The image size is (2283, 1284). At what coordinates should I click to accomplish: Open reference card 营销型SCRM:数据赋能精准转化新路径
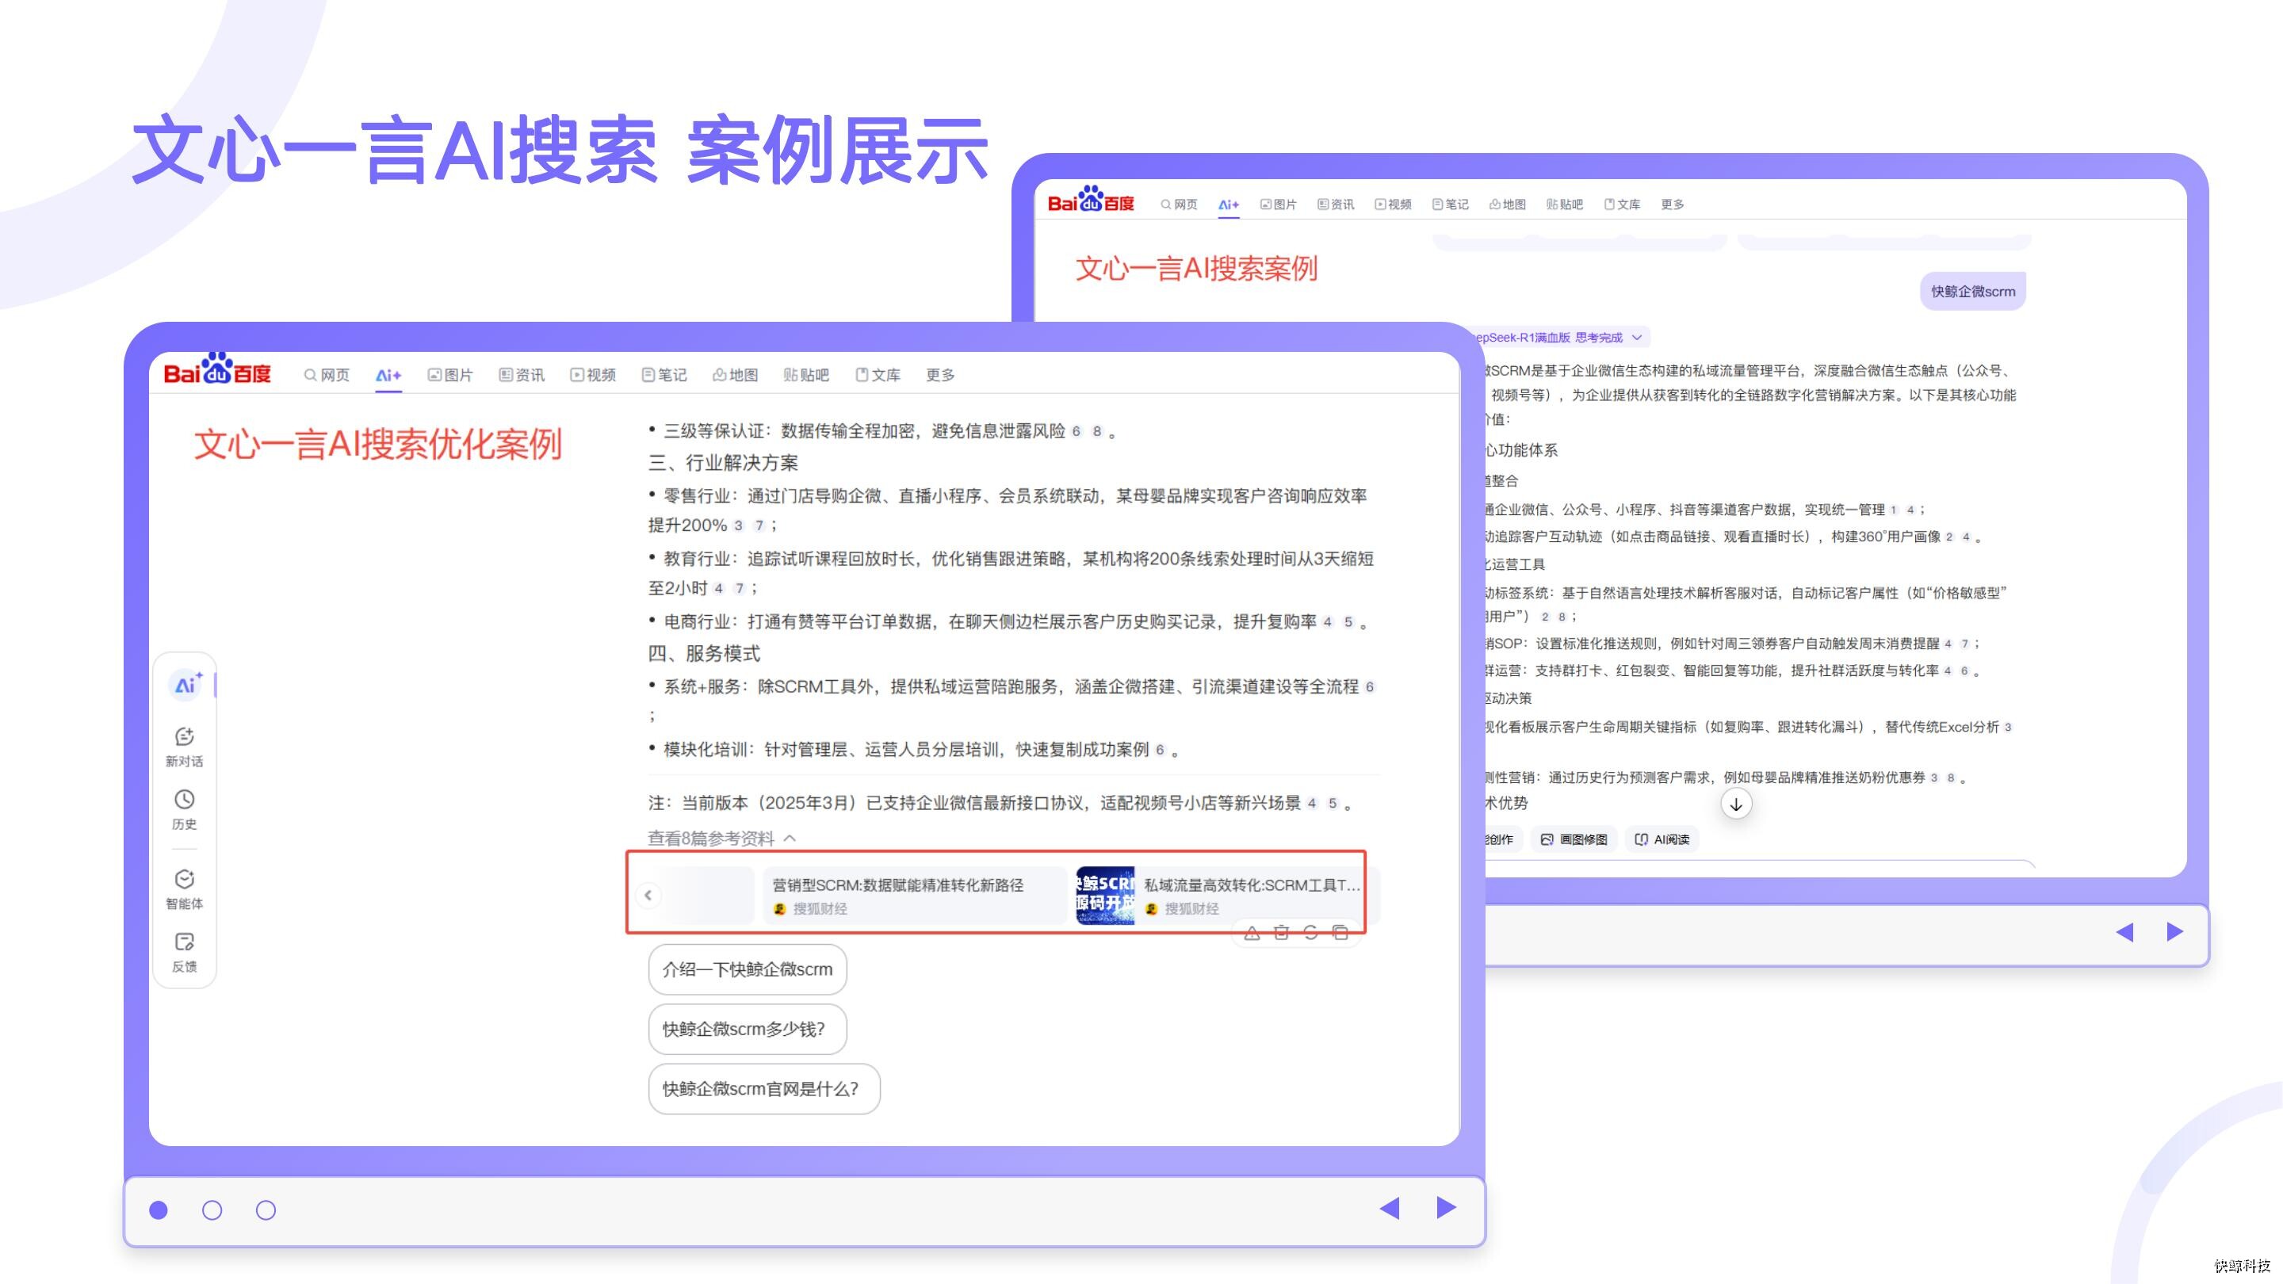click(x=915, y=896)
